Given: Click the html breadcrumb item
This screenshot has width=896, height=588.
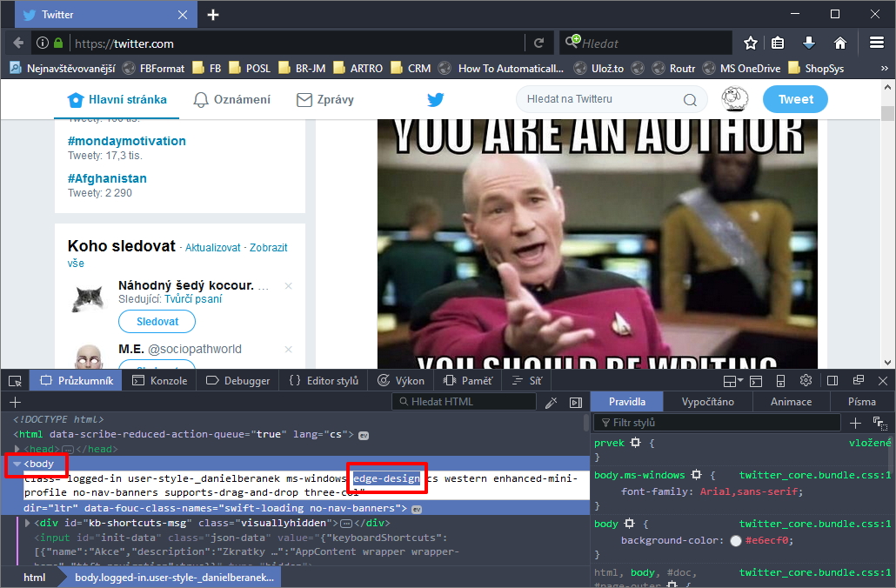Looking at the screenshot, I should (34, 578).
